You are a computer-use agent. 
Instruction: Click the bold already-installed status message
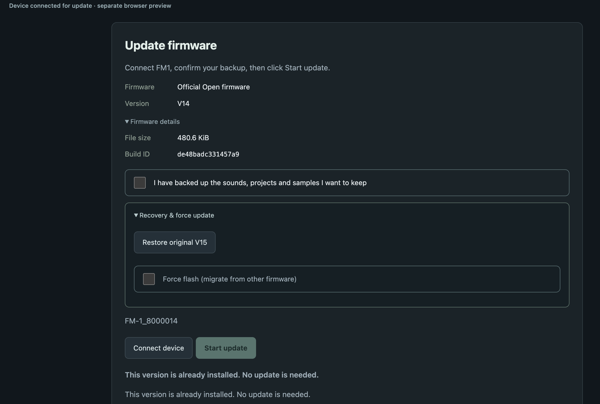222,375
